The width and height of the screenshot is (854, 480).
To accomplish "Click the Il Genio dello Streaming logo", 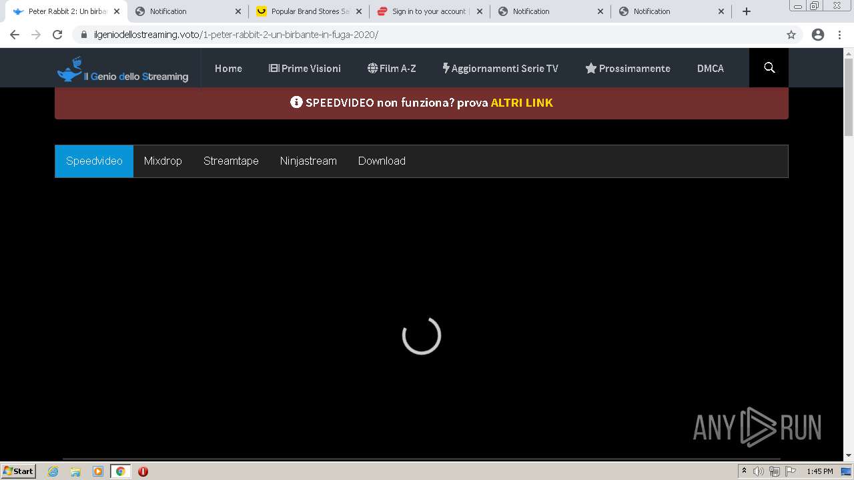I will 123,69.
